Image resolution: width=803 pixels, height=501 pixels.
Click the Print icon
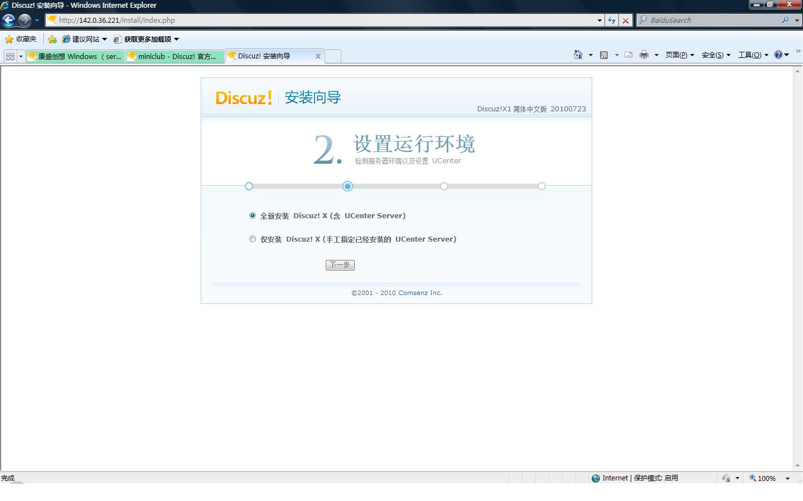point(644,55)
